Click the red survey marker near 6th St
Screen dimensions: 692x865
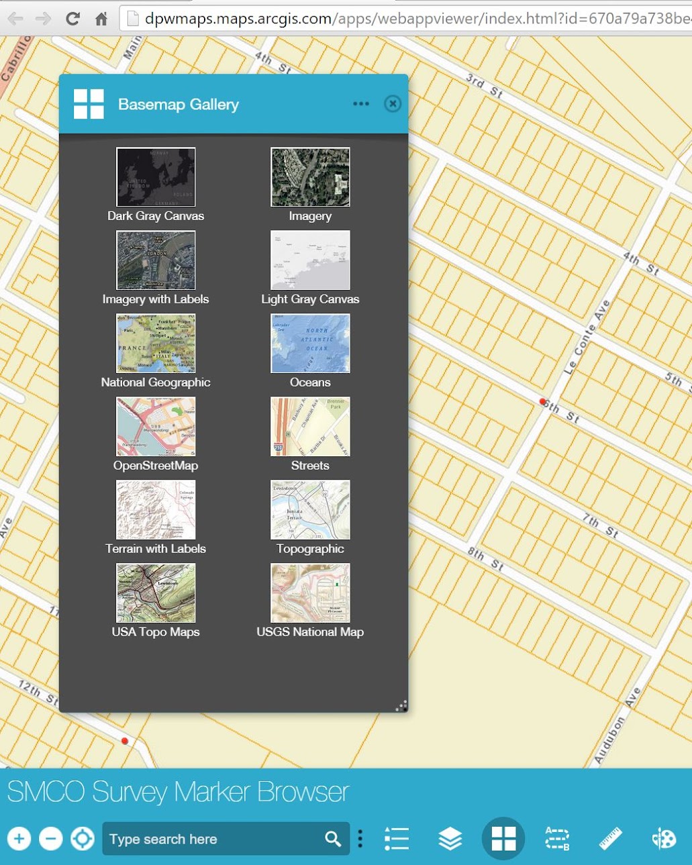click(x=543, y=402)
